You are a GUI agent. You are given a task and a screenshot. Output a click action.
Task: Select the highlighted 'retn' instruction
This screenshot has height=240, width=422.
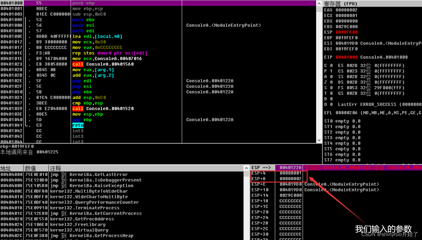pyautogui.click(x=78, y=125)
